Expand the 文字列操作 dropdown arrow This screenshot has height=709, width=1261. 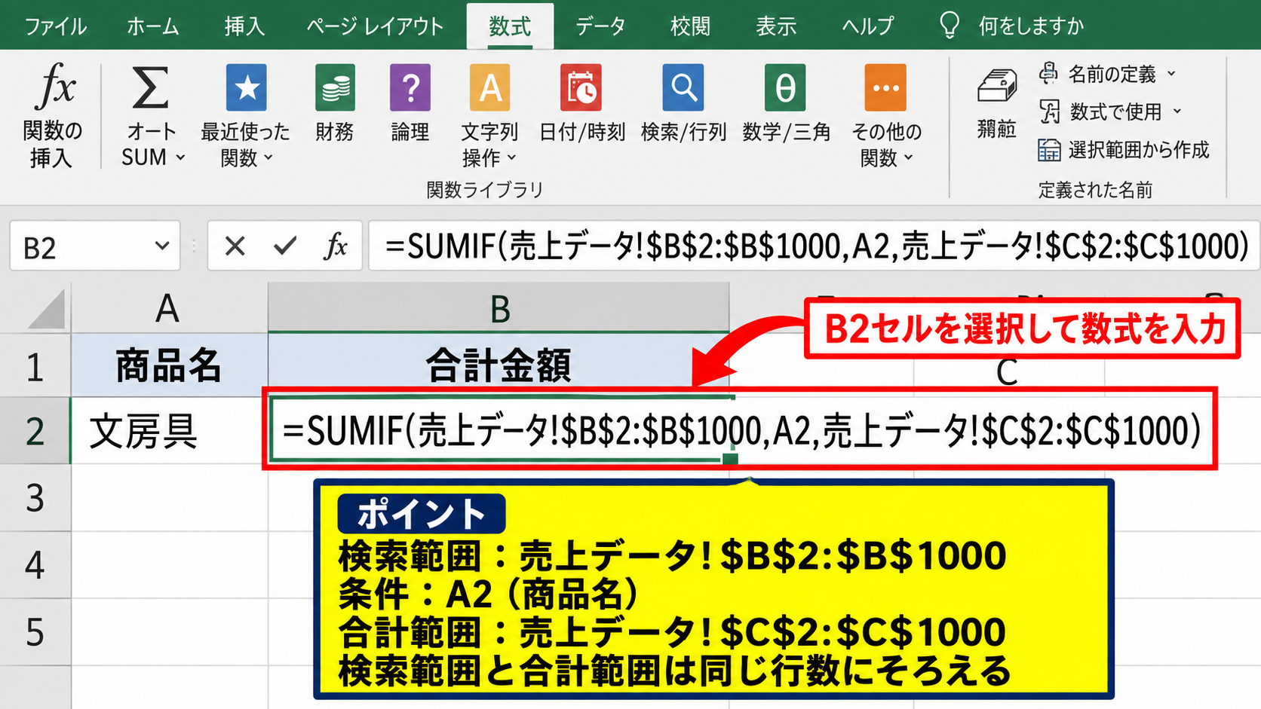pyautogui.click(x=511, y=157)
